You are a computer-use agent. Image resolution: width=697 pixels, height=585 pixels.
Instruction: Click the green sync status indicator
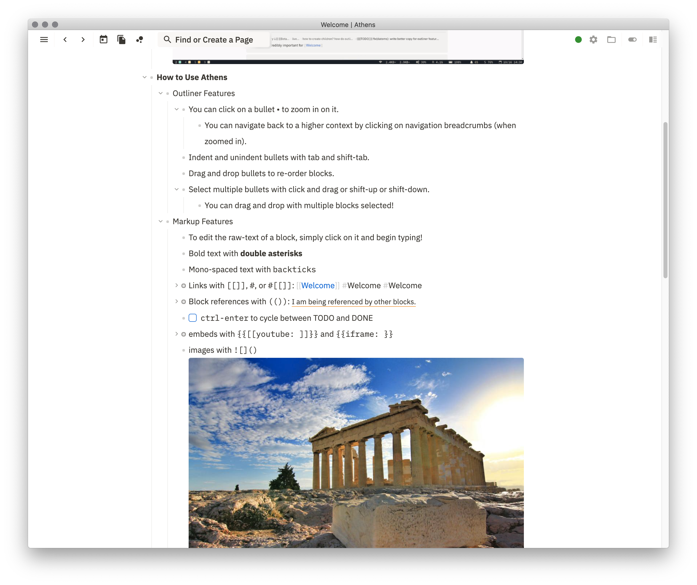578,40
